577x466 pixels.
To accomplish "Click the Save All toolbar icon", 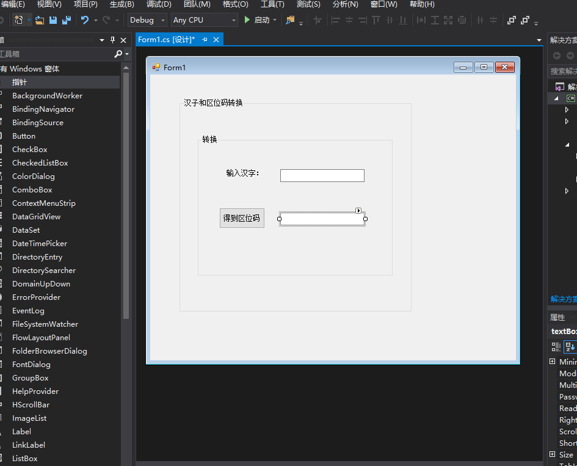I will [67, 20].
